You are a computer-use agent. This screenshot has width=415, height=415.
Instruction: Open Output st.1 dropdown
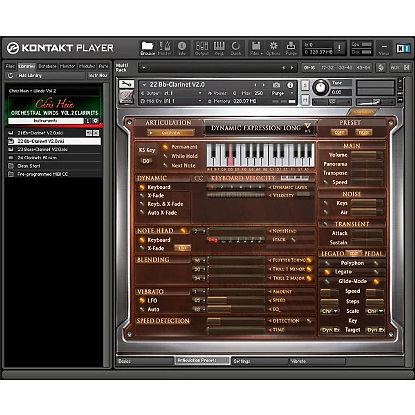pos(200,93)
